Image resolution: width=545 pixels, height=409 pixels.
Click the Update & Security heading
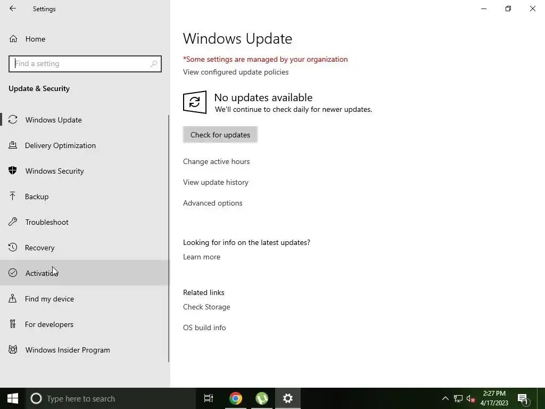(39, 88)
